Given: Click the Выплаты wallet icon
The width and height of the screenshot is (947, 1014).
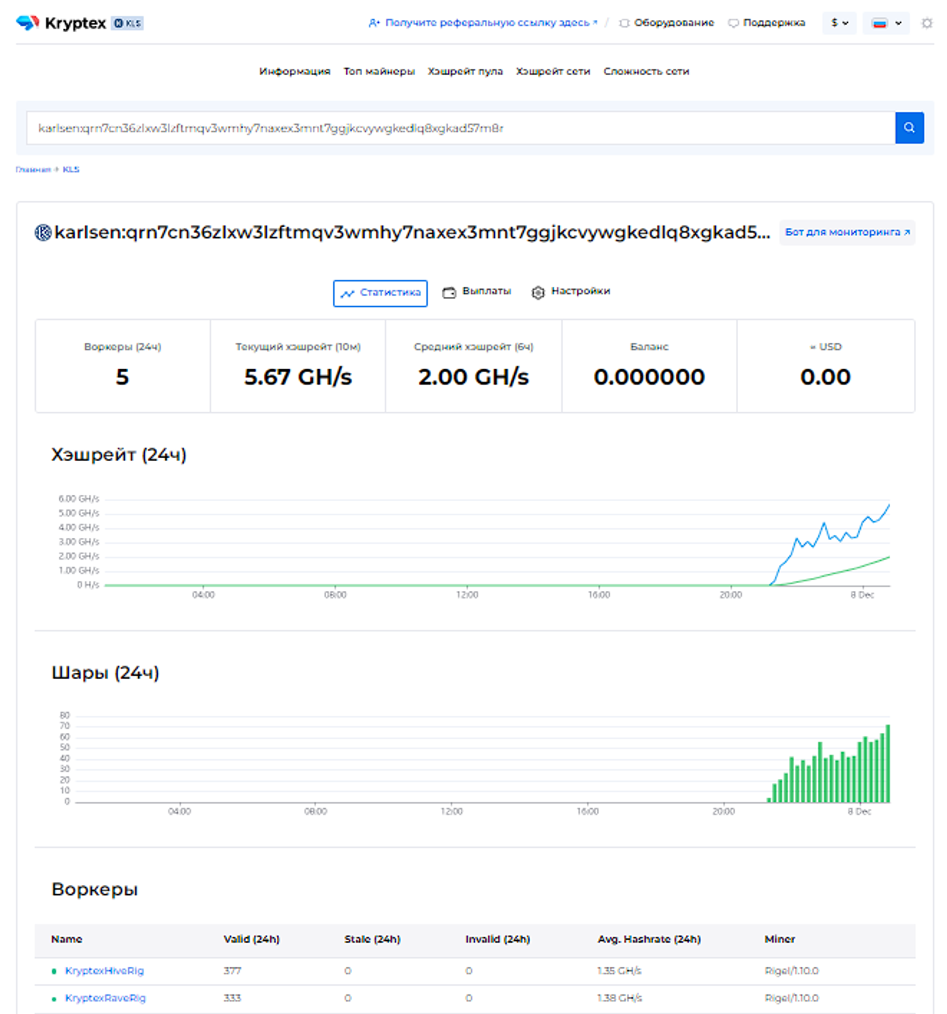Looking at the screenshot, I should tap(449, 293).
